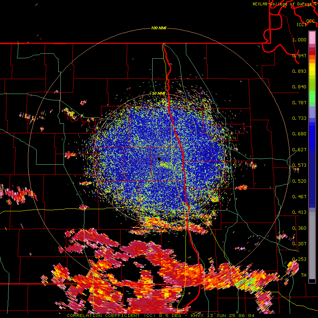Pick the gray segment of the color bar

point(312,246)
